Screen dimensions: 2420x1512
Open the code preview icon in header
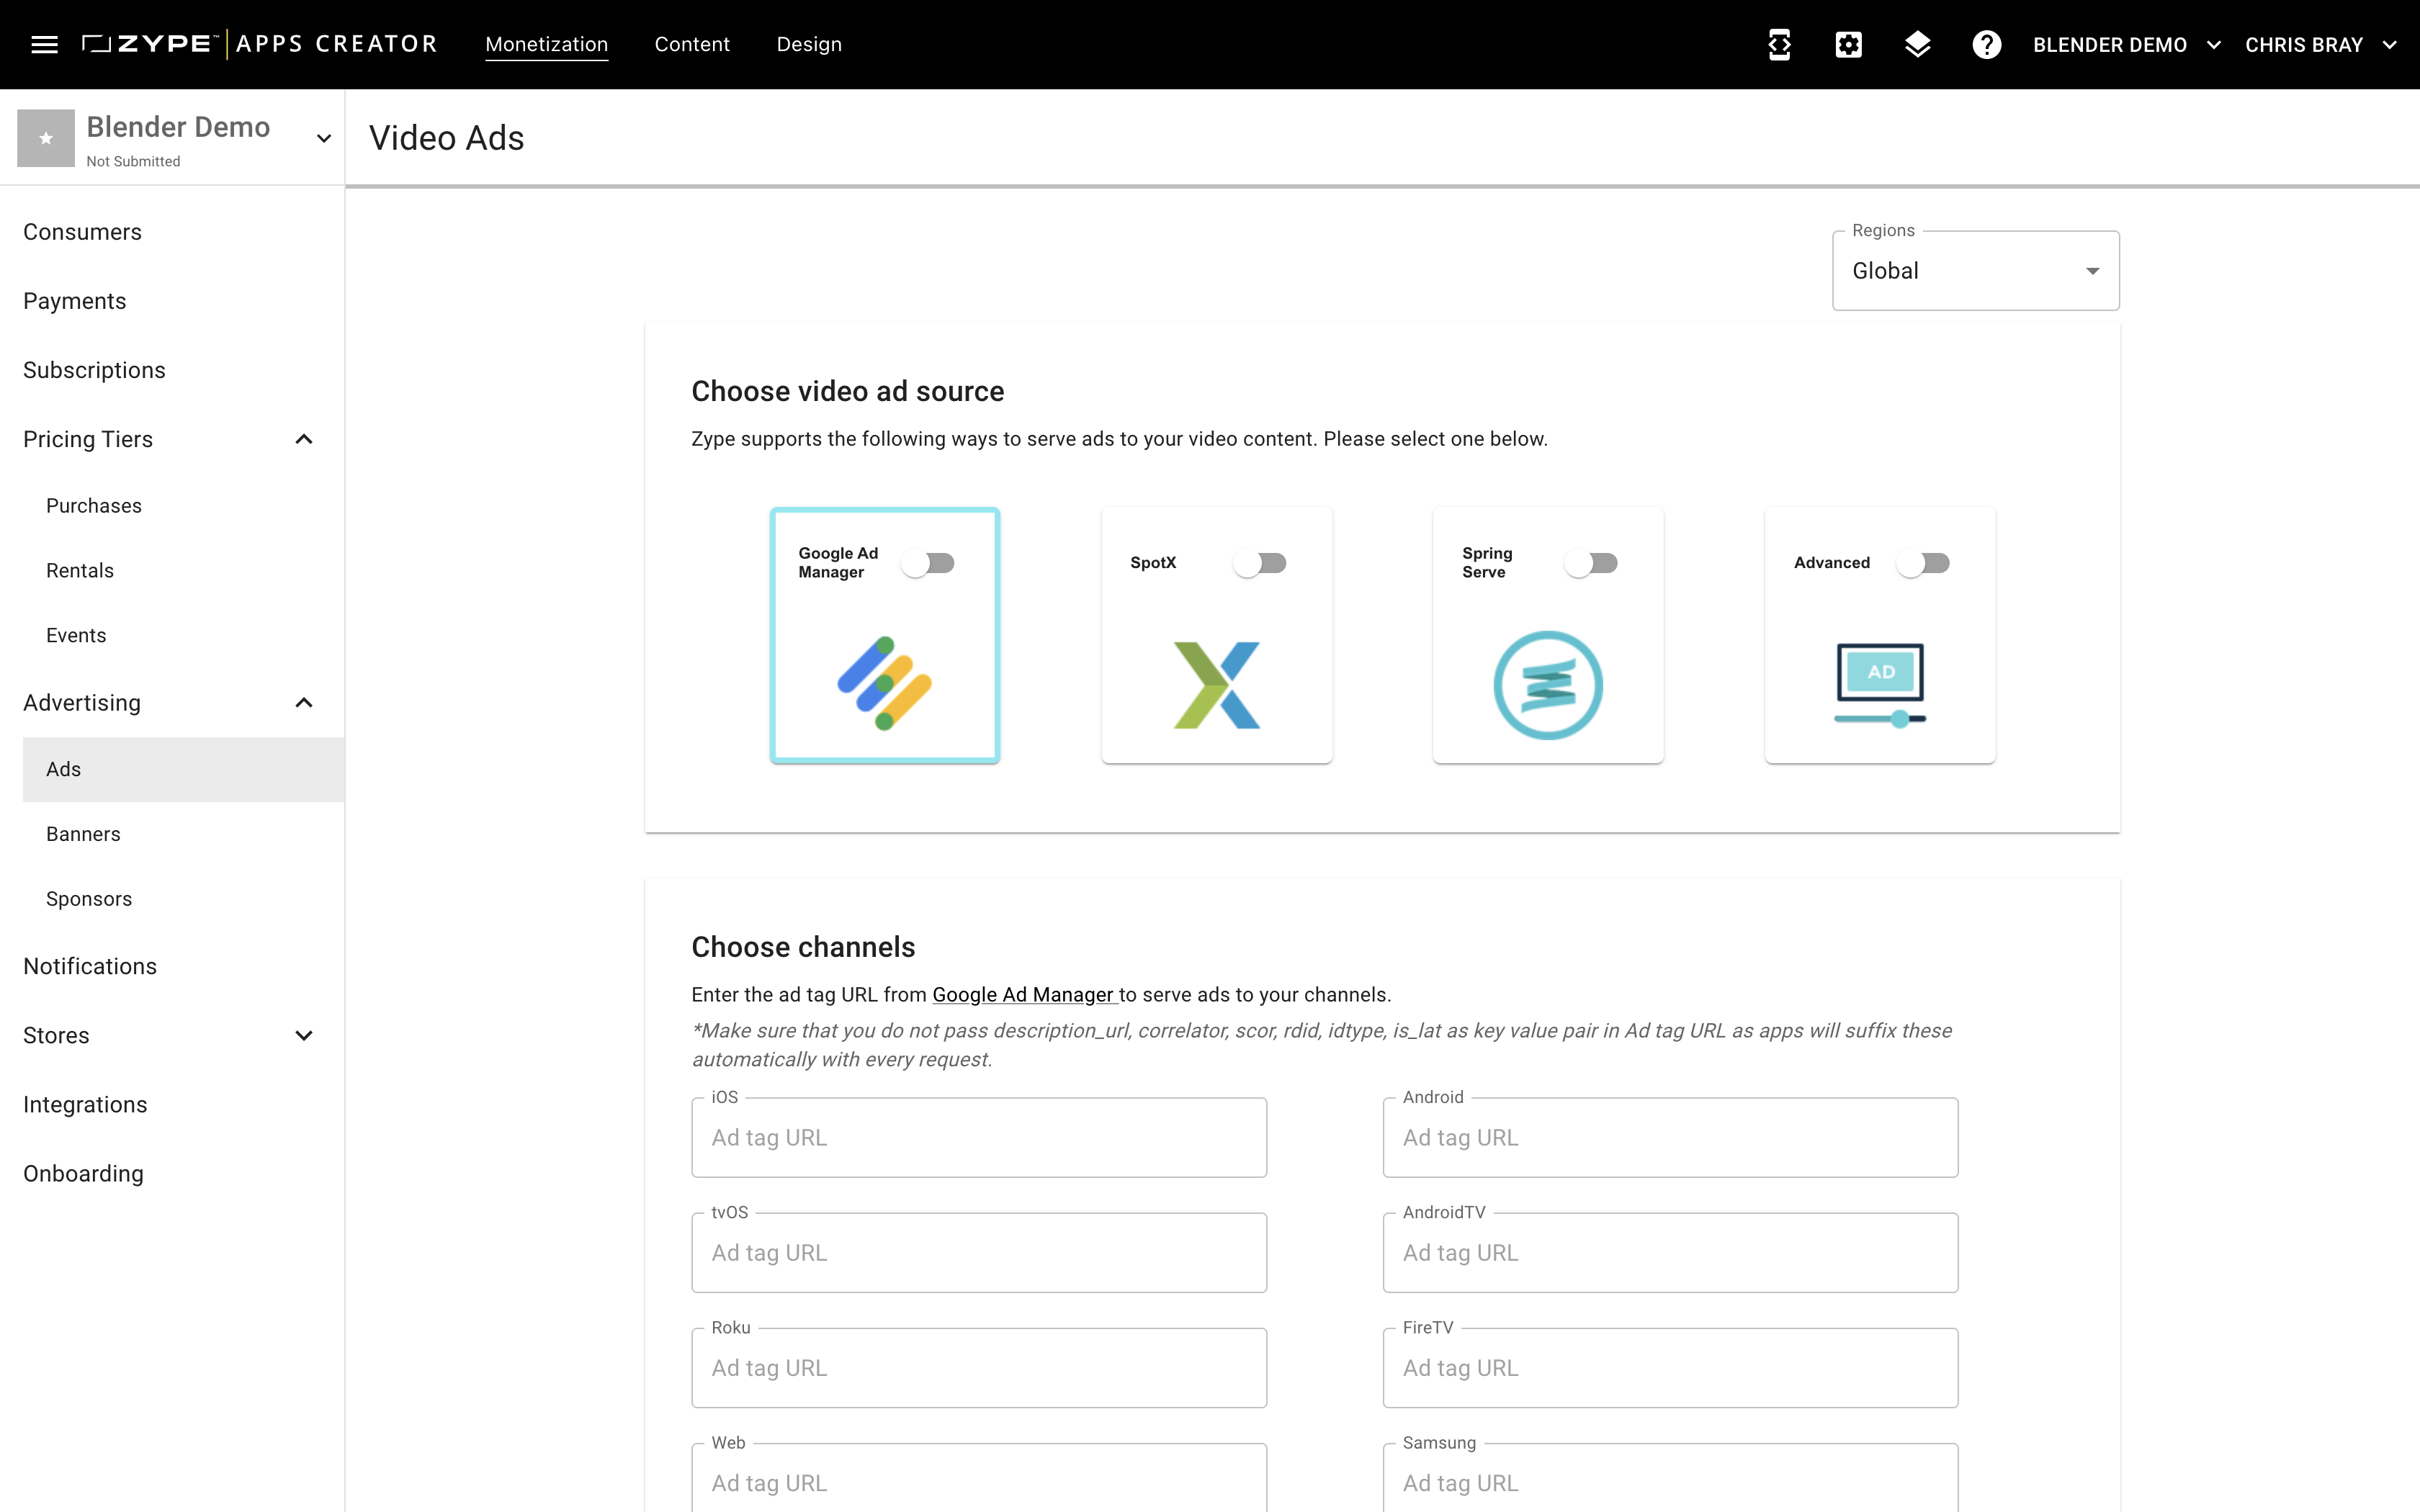[x=1779, y=44]
